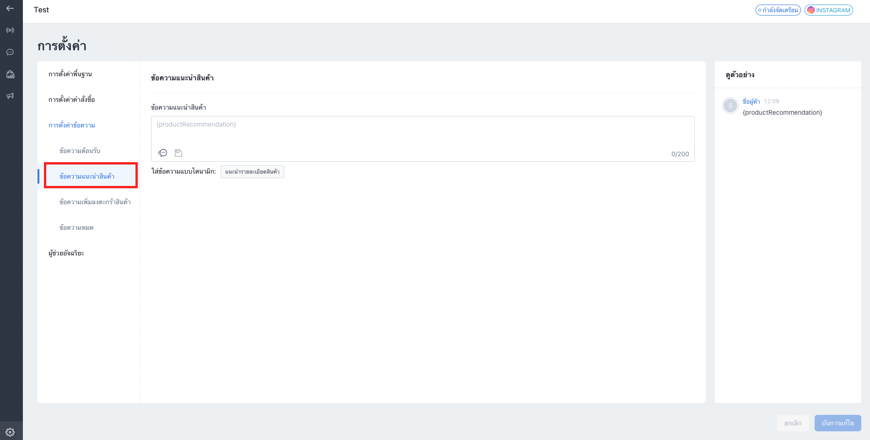Open the shop sidebar icon
The height and width of the screenshot is (440, 870).
[10, 74]
